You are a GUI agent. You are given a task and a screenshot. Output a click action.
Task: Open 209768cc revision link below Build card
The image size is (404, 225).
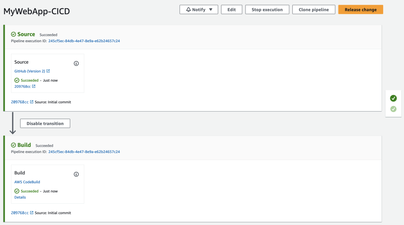coord(20,213)
